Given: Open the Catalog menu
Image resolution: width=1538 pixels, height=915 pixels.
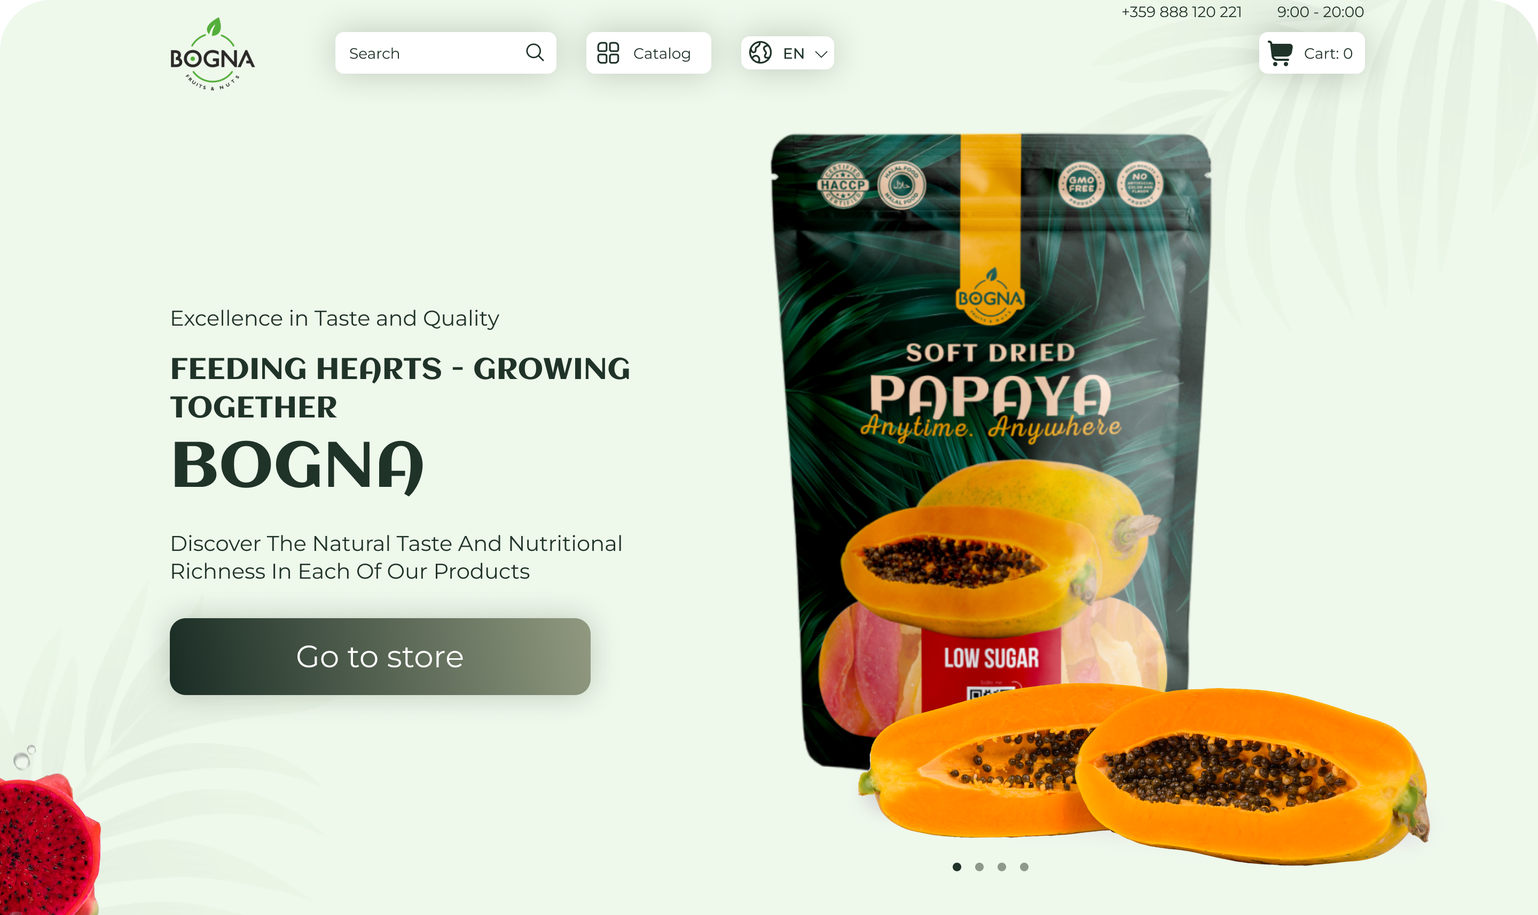Looking at the screenshot, I should pos(648,53).
